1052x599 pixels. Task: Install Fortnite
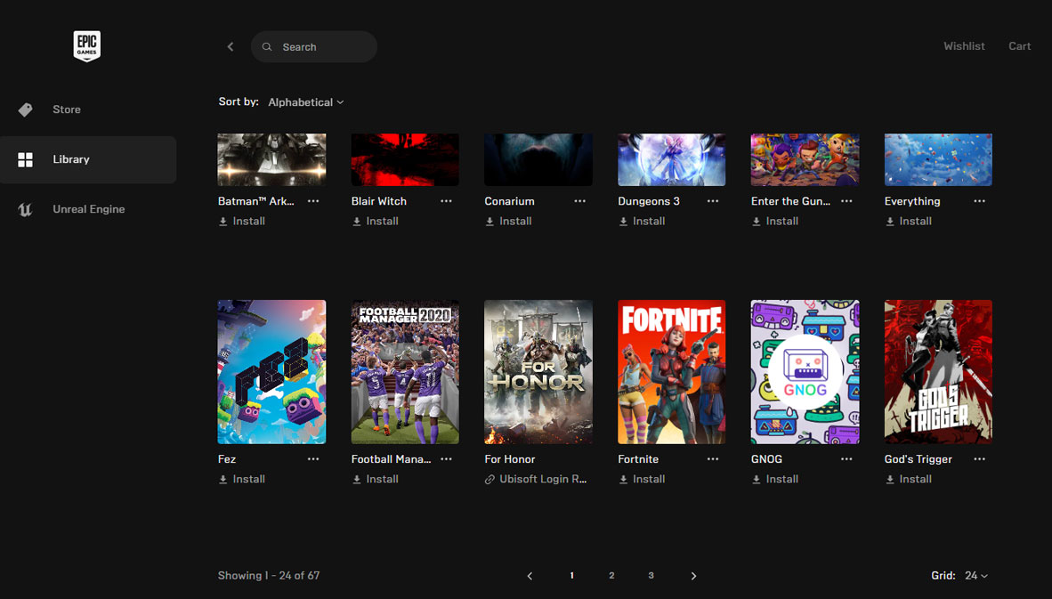[x=642, y=479]
